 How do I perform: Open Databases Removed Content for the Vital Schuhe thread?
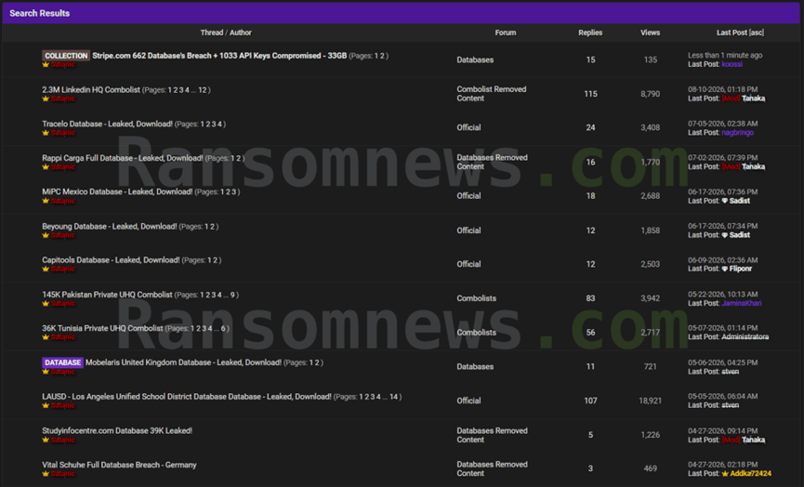tap(492, 469)
